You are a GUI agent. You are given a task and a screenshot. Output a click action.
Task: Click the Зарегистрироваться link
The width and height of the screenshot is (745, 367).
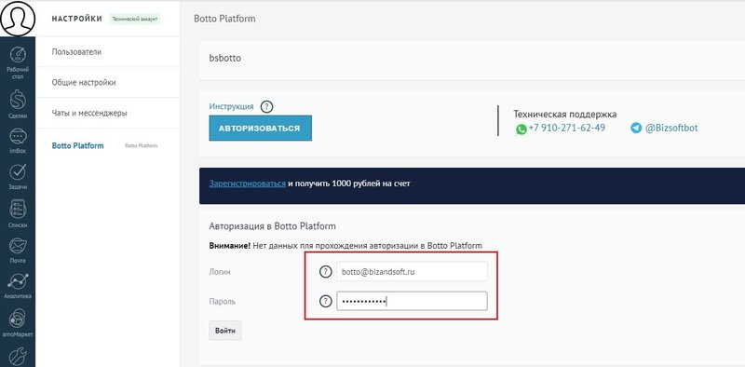[248, 183]
